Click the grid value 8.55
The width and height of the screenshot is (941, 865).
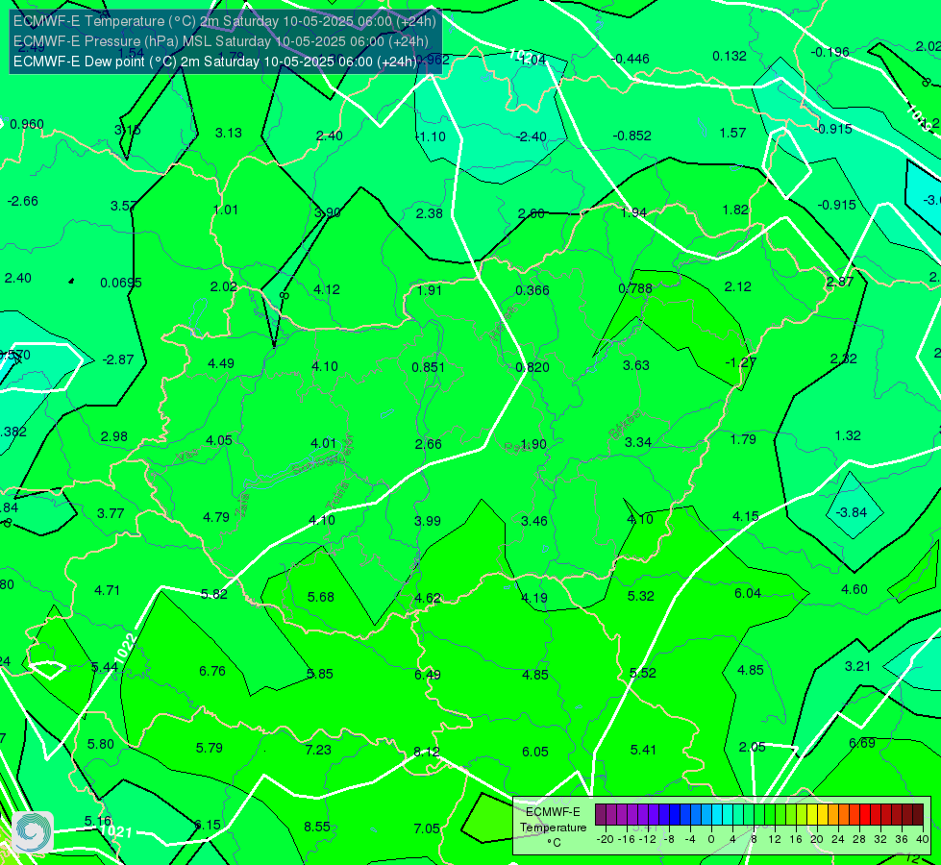click(317, 827)
